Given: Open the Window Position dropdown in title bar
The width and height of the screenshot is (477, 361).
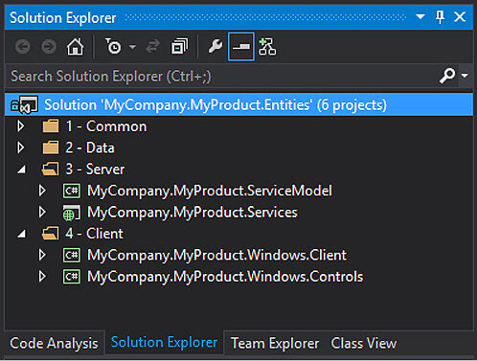Looking at the screenshot, I should coord(420,16).
